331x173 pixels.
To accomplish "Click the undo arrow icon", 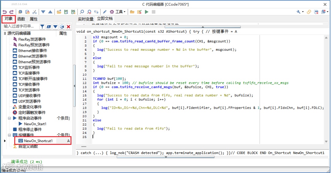I will pos(5,12).
